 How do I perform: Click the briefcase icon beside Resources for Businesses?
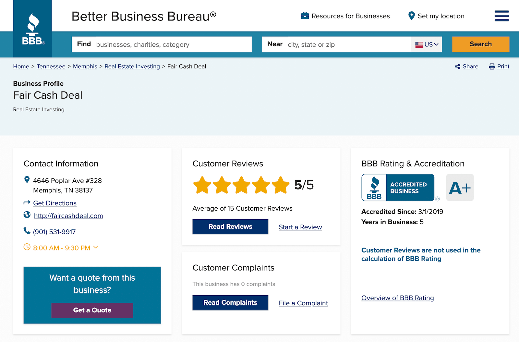coord(305,16)
